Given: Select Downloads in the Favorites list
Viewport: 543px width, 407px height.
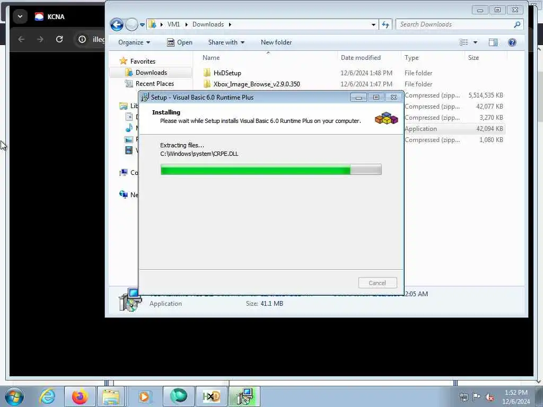Looking at the screenshot, I should tap(151, 72).
